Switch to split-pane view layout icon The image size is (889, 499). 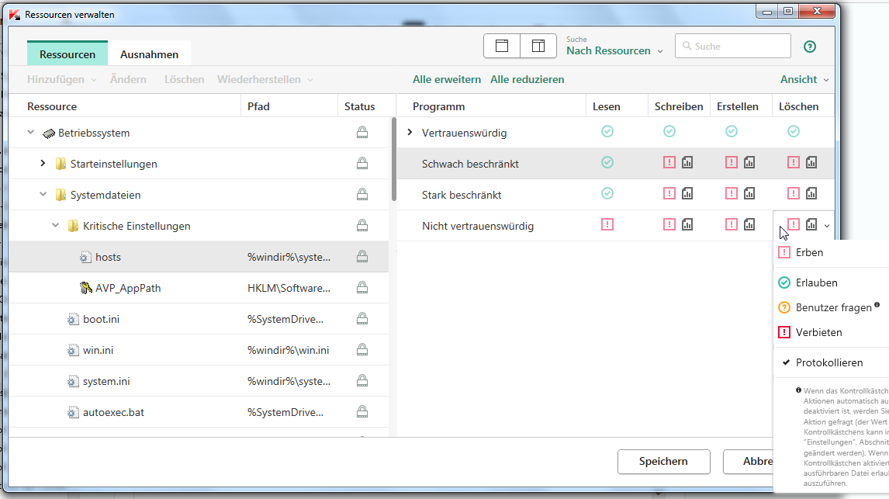pyautogui.click(x=538, y=47)
